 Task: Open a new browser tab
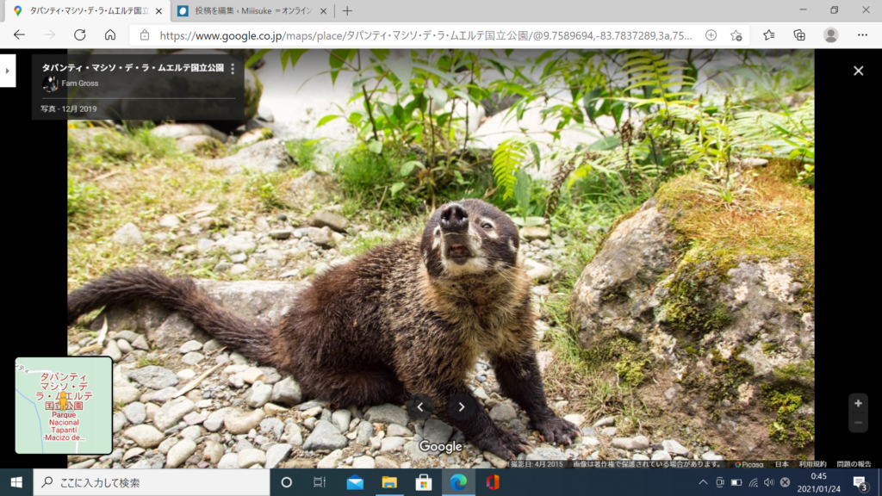point(347,10)
